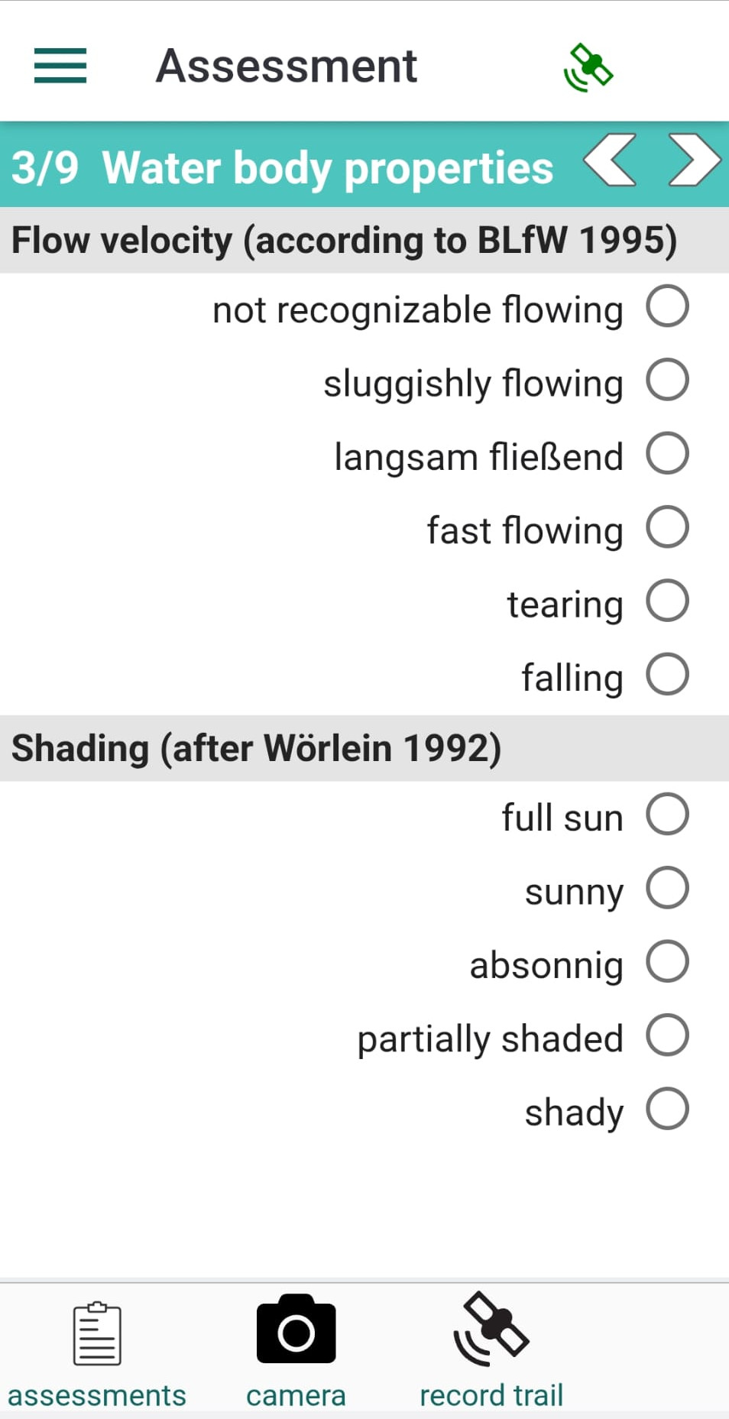
Task: Open the hamburger navigation menu
Action: click(60, 65)
